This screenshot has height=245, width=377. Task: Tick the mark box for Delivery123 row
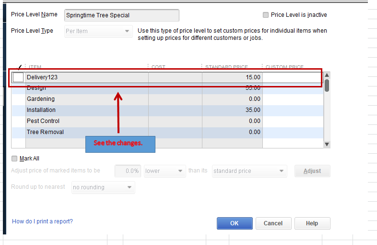pyautogui.click(x=18, y=77)
